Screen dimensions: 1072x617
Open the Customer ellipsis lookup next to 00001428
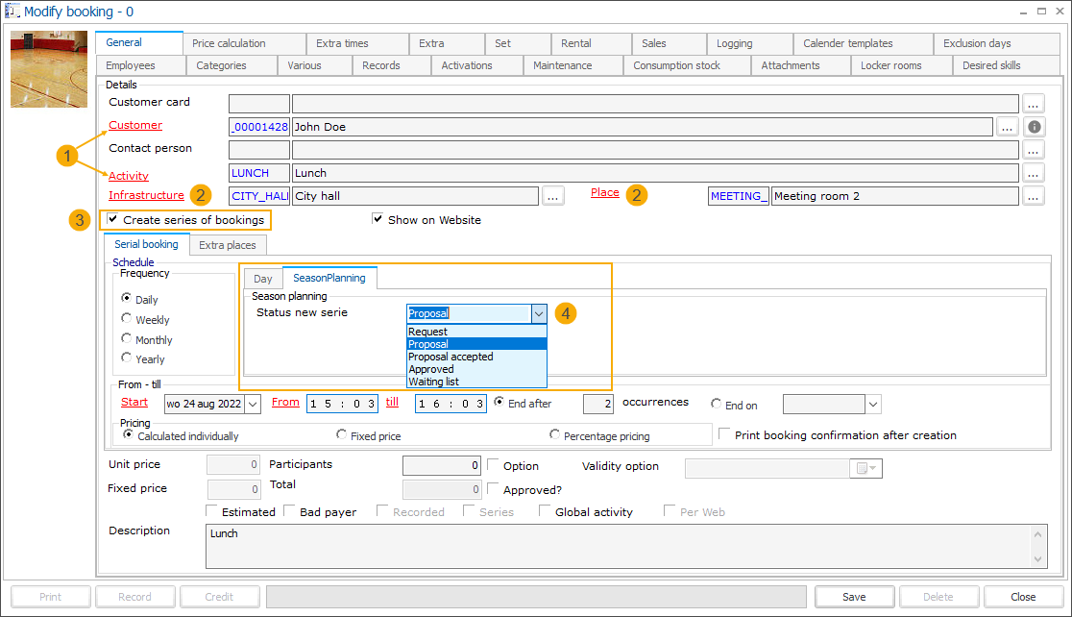1009,126
